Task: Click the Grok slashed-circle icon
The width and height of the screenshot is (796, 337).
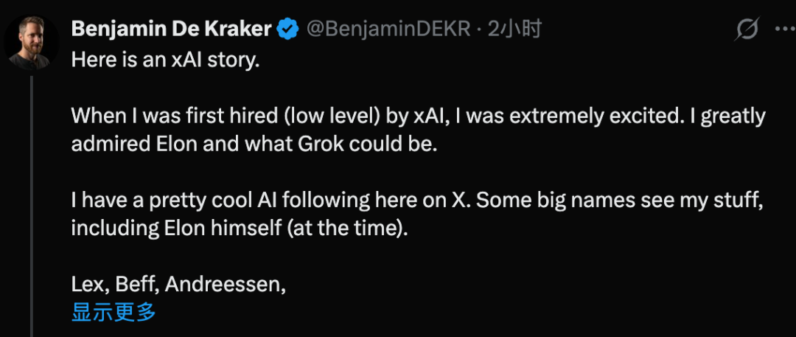Action: click(747, 29)
